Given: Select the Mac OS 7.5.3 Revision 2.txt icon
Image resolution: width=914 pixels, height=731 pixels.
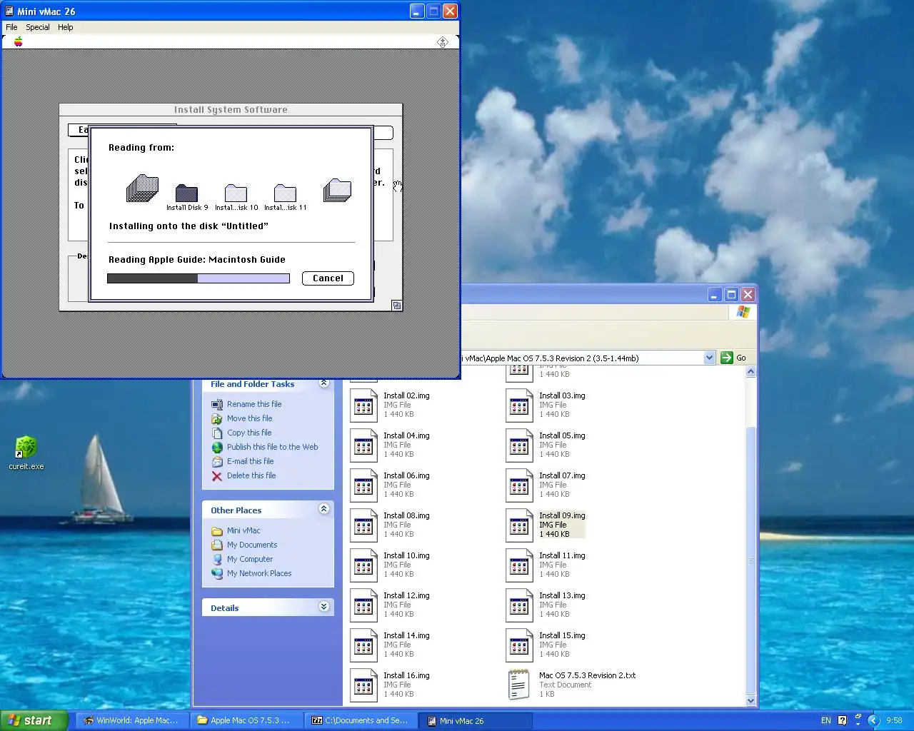Looking at the screenshot, I should pos(519,685).
